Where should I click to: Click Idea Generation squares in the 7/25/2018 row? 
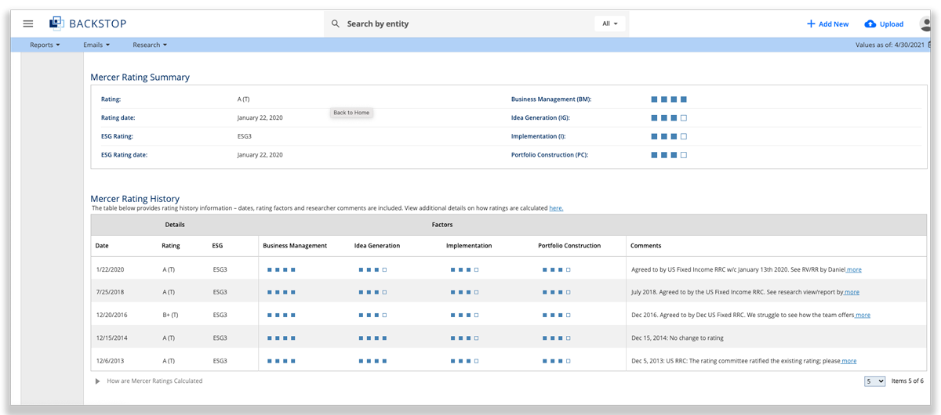pyautogui.click(x=372, y=292)
